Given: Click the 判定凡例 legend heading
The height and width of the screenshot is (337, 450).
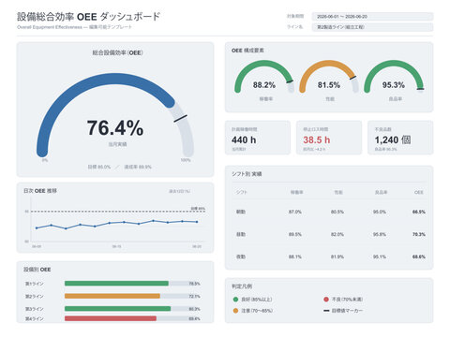Looking at the screenshot, I should pos(242,286).
